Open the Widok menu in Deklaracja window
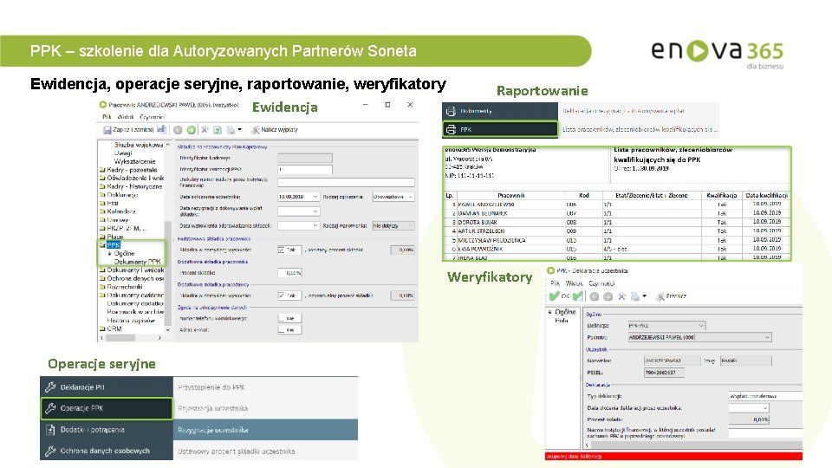Viewport: 832px width, 468px height. [574, 283]
